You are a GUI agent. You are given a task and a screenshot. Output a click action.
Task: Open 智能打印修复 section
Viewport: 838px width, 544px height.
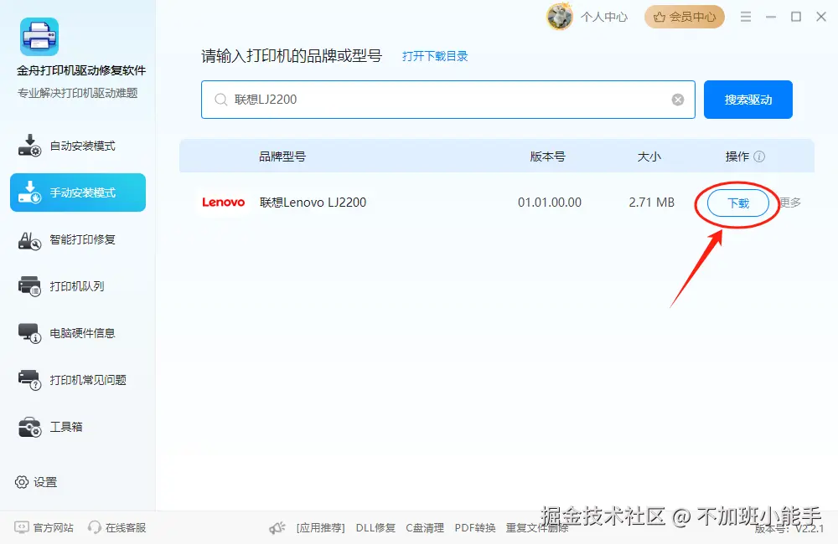click(x=78, y=239)
